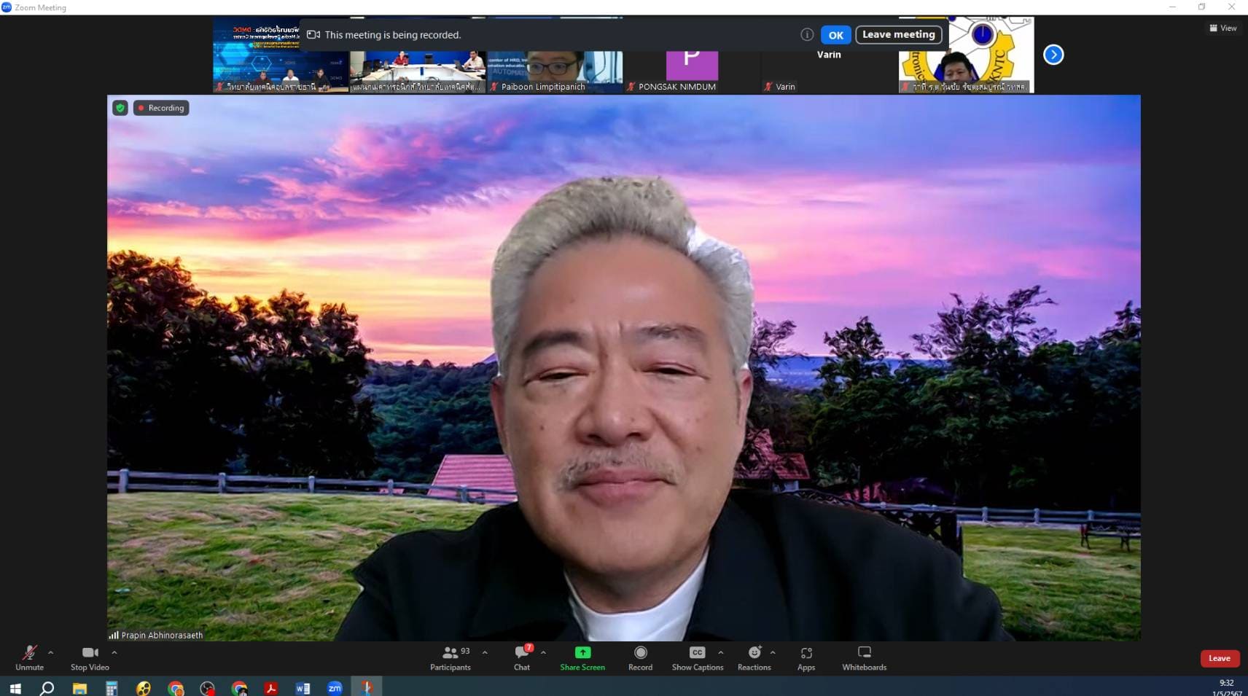This screenshot has height=696, width=1248.
Task: Expand the caret next to Participants
Action: click(x=485, y=653)
